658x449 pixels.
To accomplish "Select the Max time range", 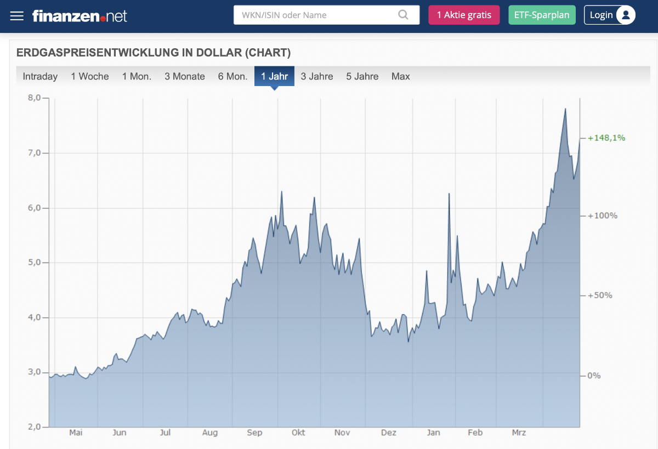I will click(x=400, y=76).
